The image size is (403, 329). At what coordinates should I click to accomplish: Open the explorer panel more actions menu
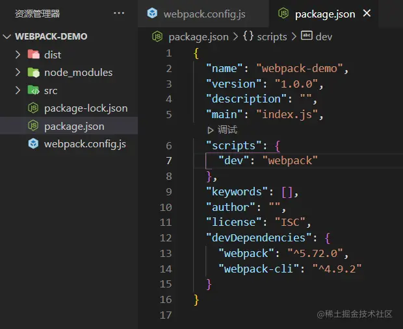(x=119, y=13)
